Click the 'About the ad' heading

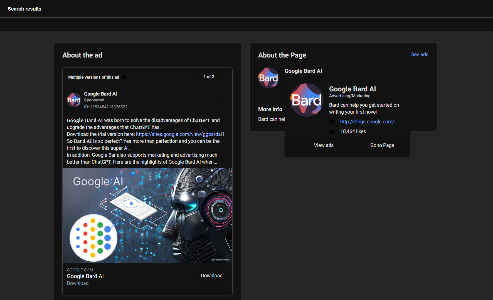tap(82, 55)
